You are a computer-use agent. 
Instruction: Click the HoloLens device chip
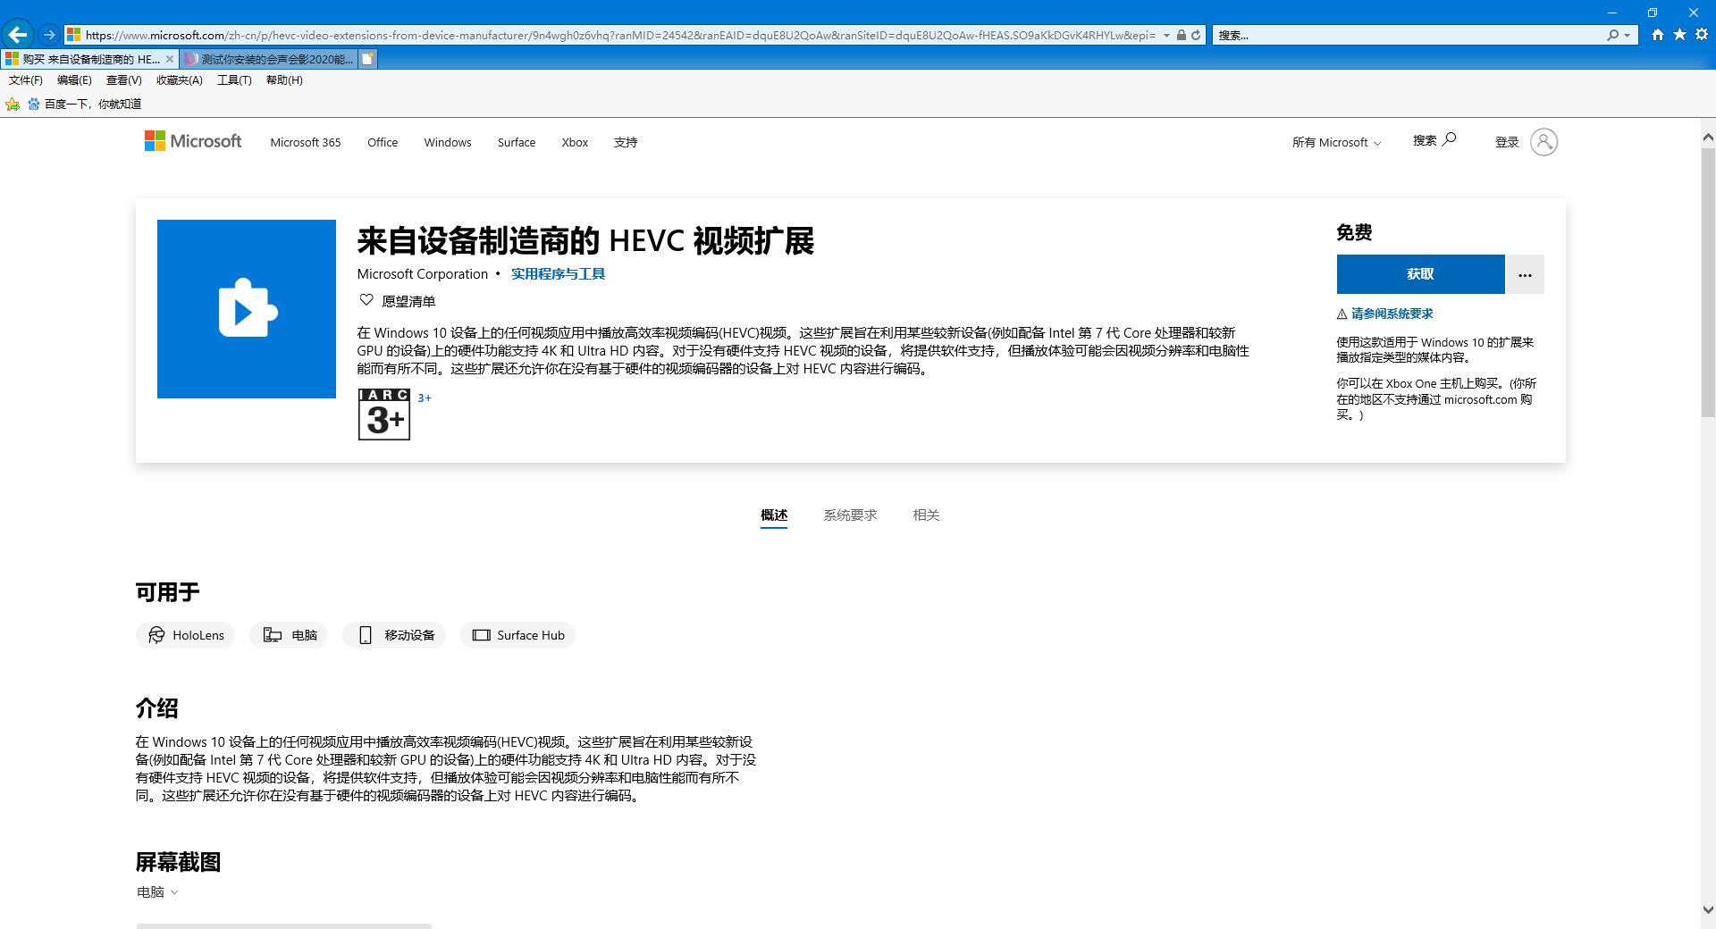click(186, 635)
